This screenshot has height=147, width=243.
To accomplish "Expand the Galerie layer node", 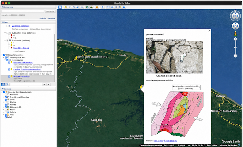I will pos(3,112).
